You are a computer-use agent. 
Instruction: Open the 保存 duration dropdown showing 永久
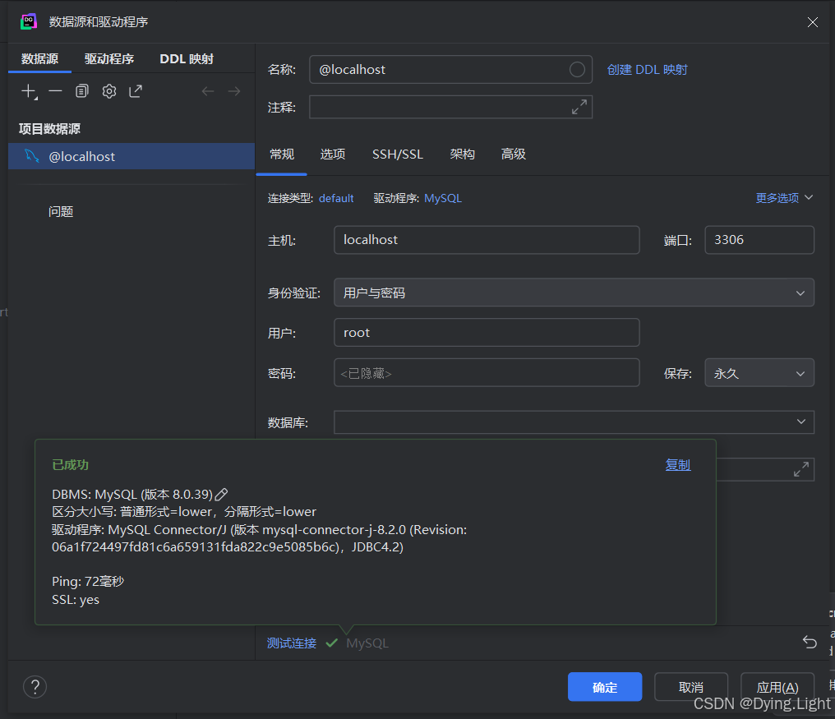pos(759,372)
